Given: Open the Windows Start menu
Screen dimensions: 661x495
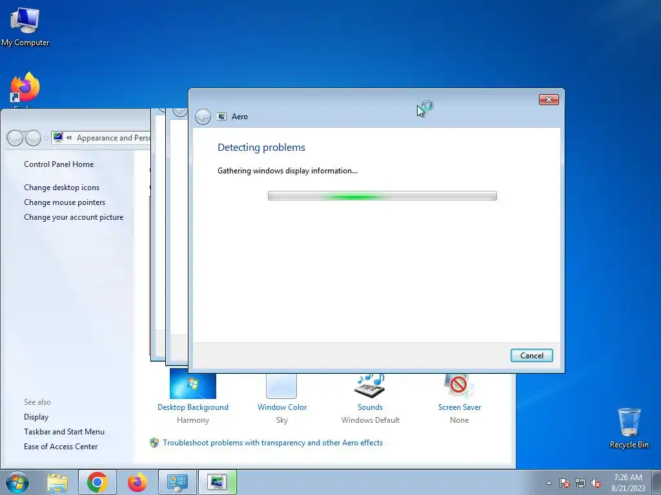Looking at the screenshot, I should point(17,482).
